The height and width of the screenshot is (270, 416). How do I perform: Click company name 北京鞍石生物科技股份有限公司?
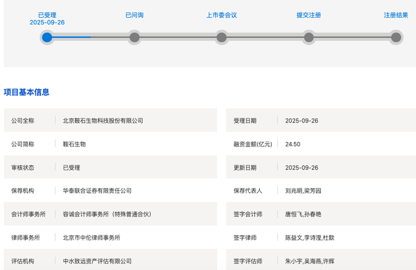coord(103,120)
